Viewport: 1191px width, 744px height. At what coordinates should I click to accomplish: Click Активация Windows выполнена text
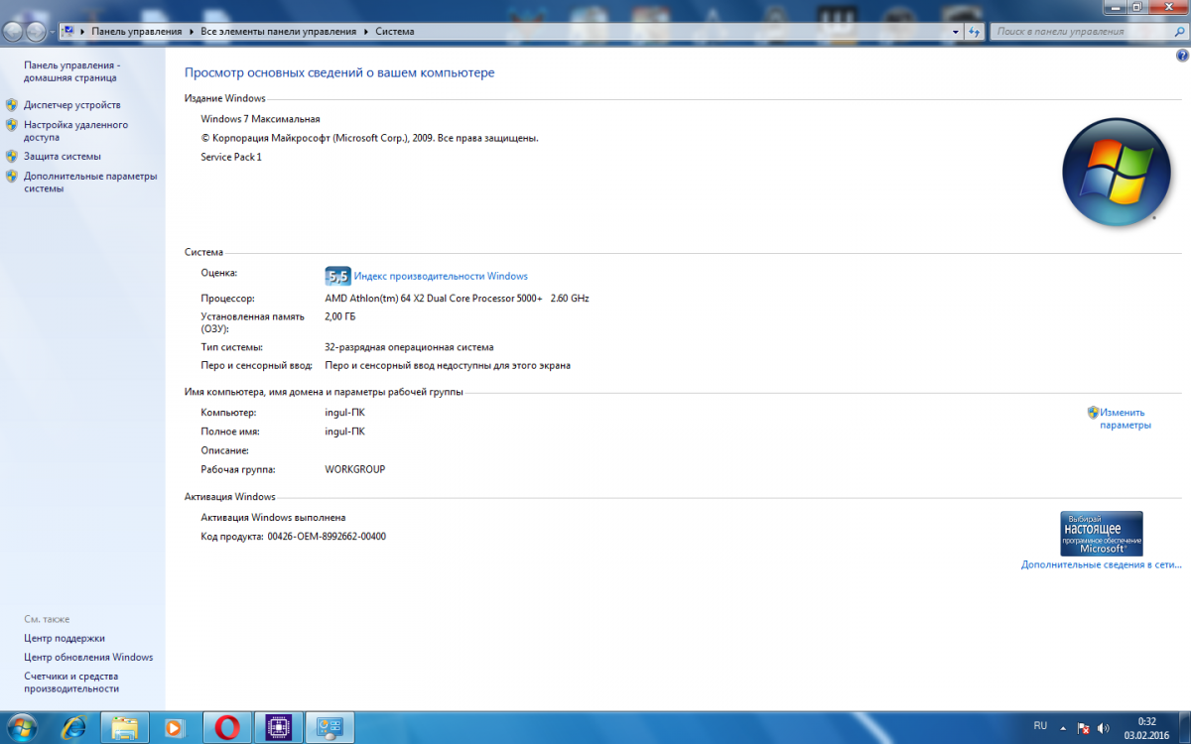273,517
